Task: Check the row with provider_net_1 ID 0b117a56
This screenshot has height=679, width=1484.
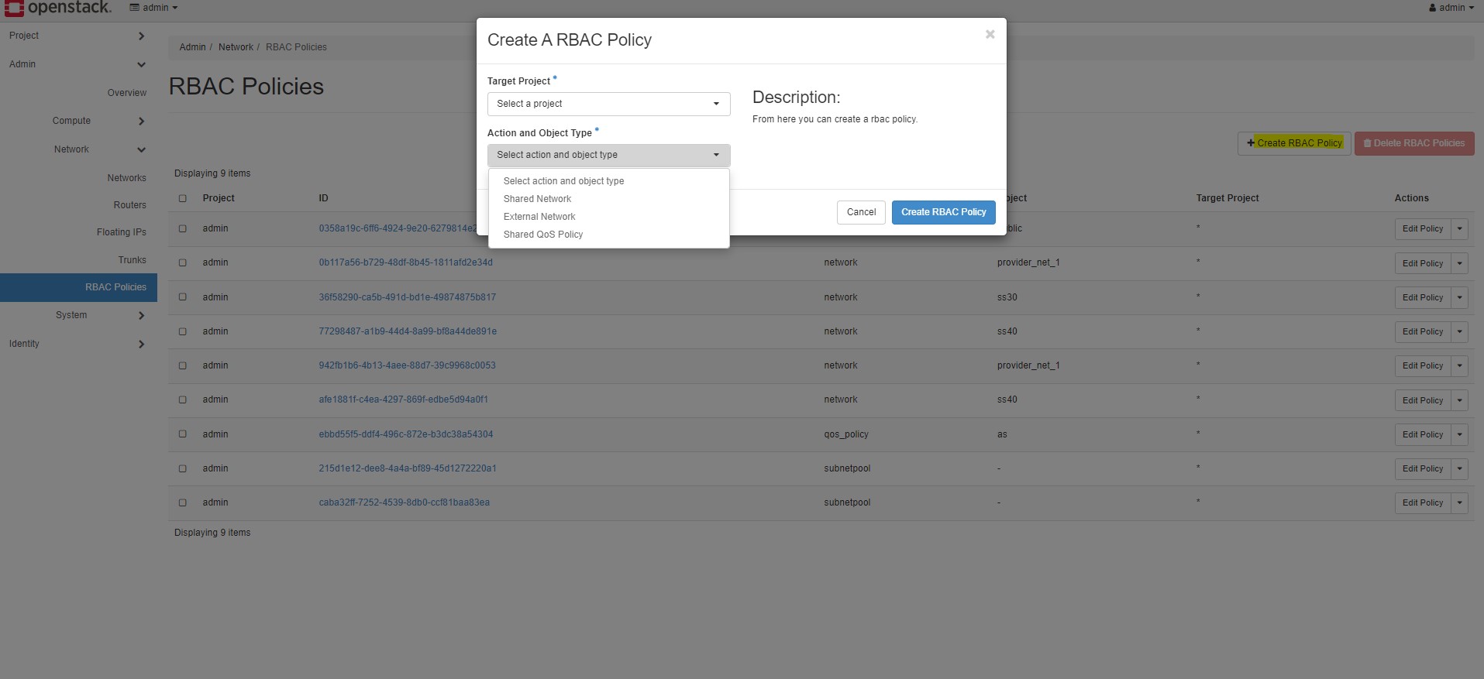Action: click(183, 263)
